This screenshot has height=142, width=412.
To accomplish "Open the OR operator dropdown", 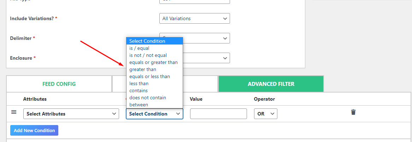I will [265, 114].
